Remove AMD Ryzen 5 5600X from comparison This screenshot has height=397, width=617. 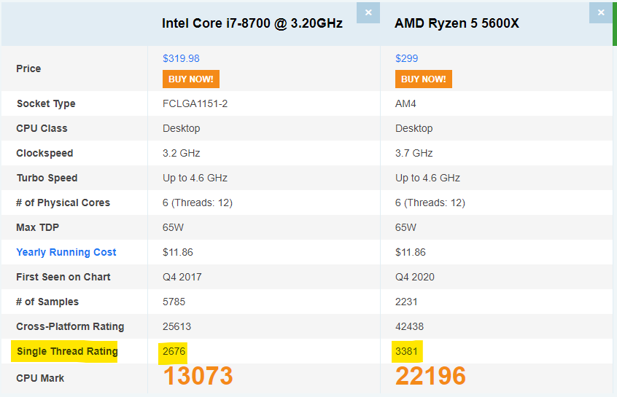[600, 12]
